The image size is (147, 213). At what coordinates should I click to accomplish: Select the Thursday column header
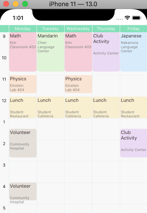(x=106, y=29)
